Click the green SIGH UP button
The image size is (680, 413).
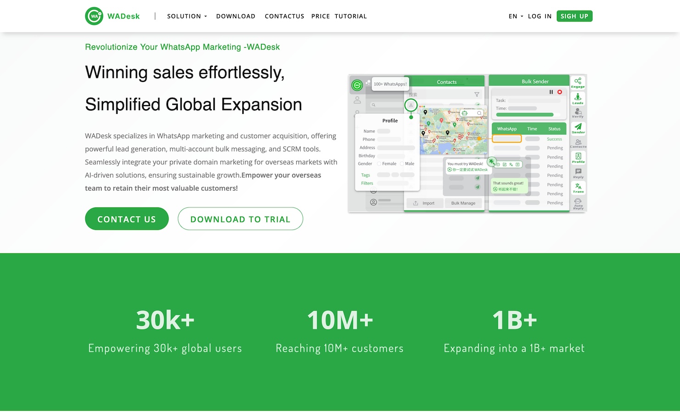point(574,16)
